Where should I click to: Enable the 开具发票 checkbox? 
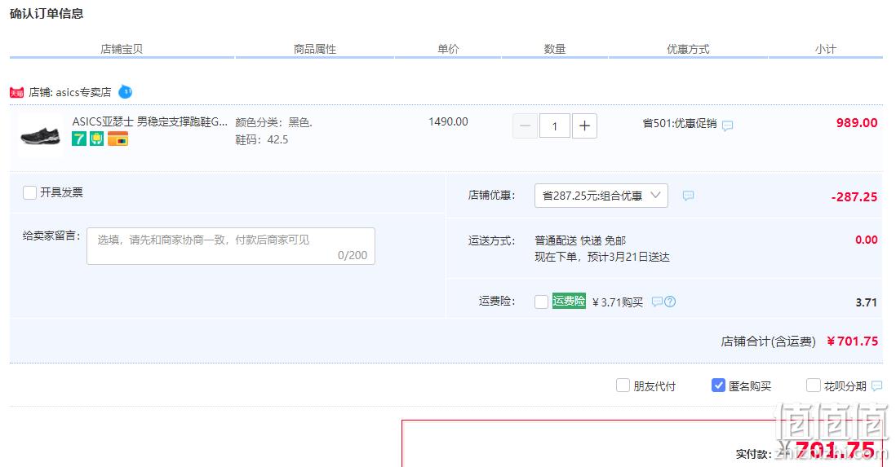[x=29, y=192]
